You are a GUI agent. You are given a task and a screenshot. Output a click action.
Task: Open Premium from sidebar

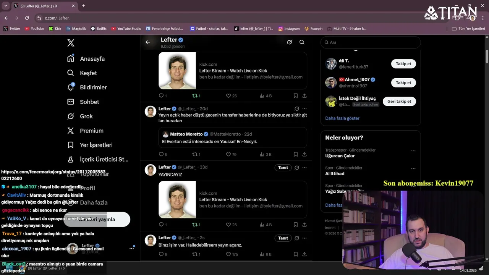click(85, 131)
